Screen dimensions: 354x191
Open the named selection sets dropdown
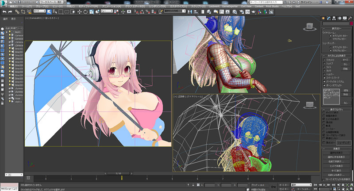tap(175, 11)
